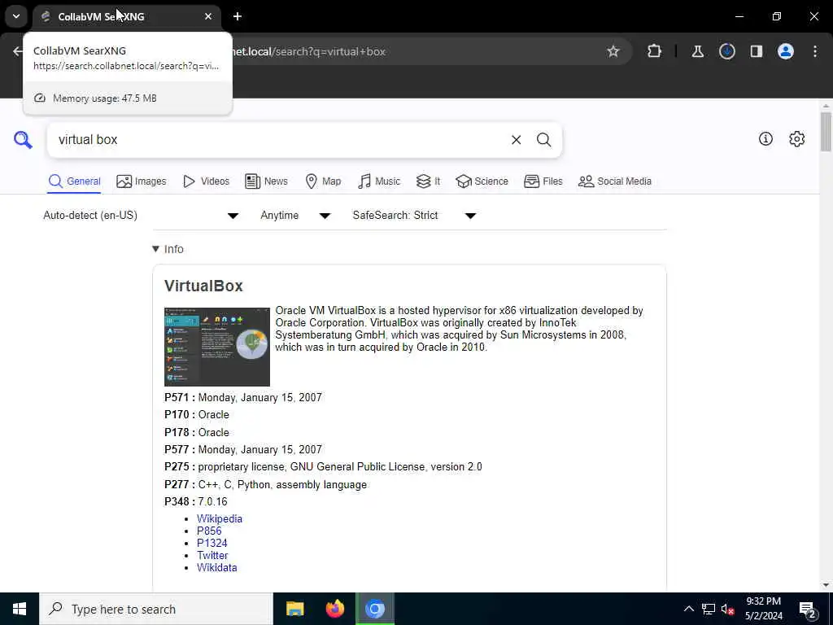Select the General search tab

click(74, 181)
